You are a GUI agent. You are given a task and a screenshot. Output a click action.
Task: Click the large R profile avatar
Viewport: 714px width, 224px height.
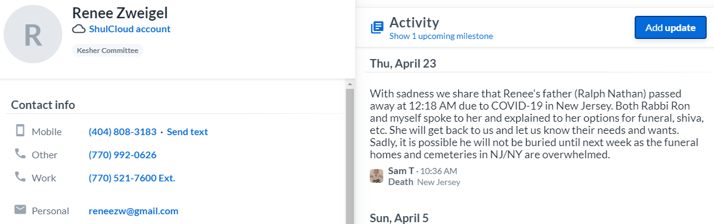tap(33, 34)
